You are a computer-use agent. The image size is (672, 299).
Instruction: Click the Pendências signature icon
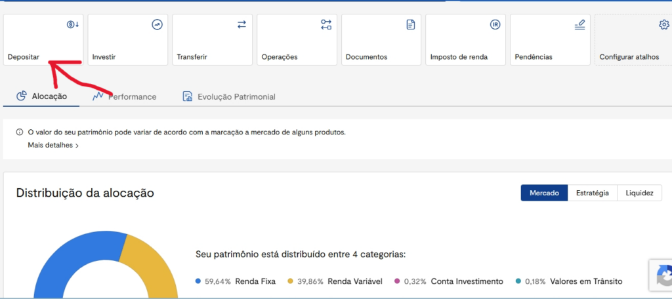pos(579,25)
